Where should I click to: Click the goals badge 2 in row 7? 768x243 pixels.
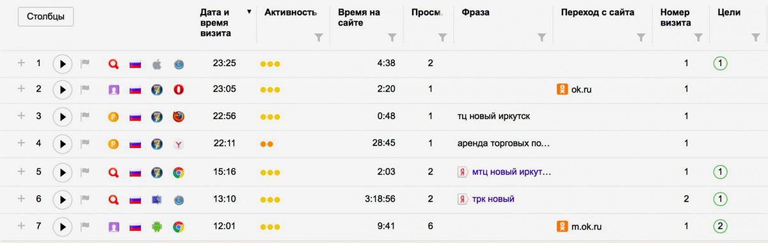click(720, 226)
